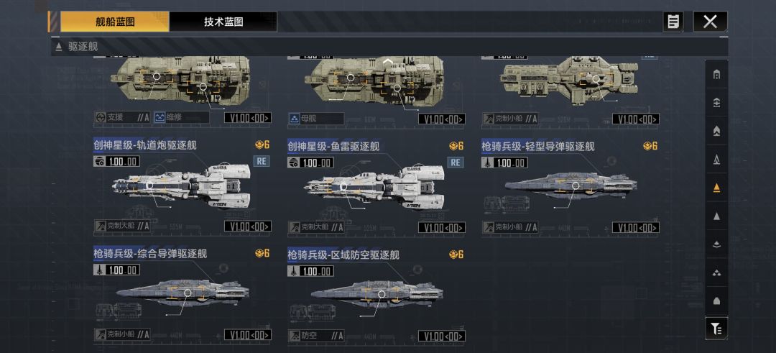Click RE badge on 创神星级-轨道炮驱逐舰

[x=262, y=161]
